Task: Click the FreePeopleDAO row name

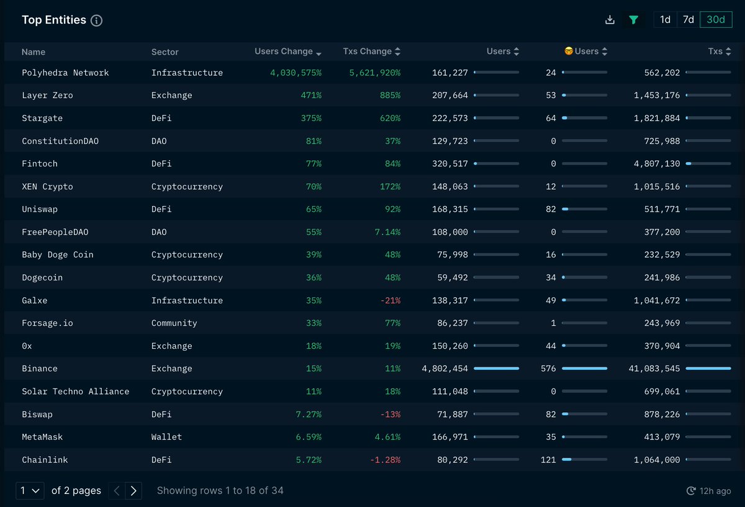Action: pos(55,232)
